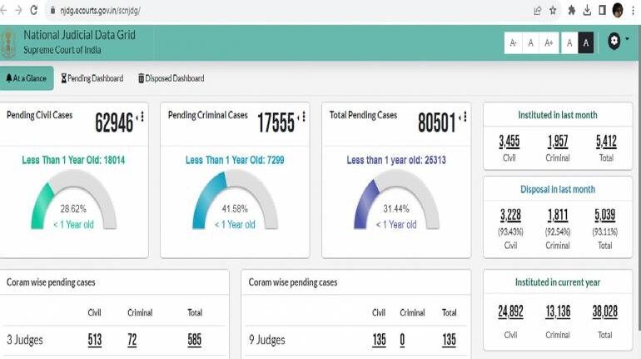Click the 41.58% criminal gauge chart
The width and height of the screenshot is (641, 359).
click(x=235, y=200)
